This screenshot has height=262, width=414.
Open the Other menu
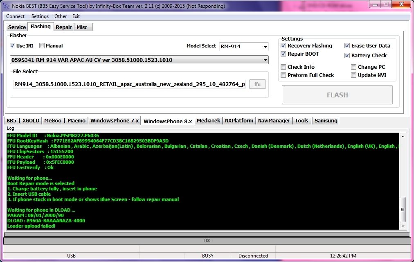[61, 16]
